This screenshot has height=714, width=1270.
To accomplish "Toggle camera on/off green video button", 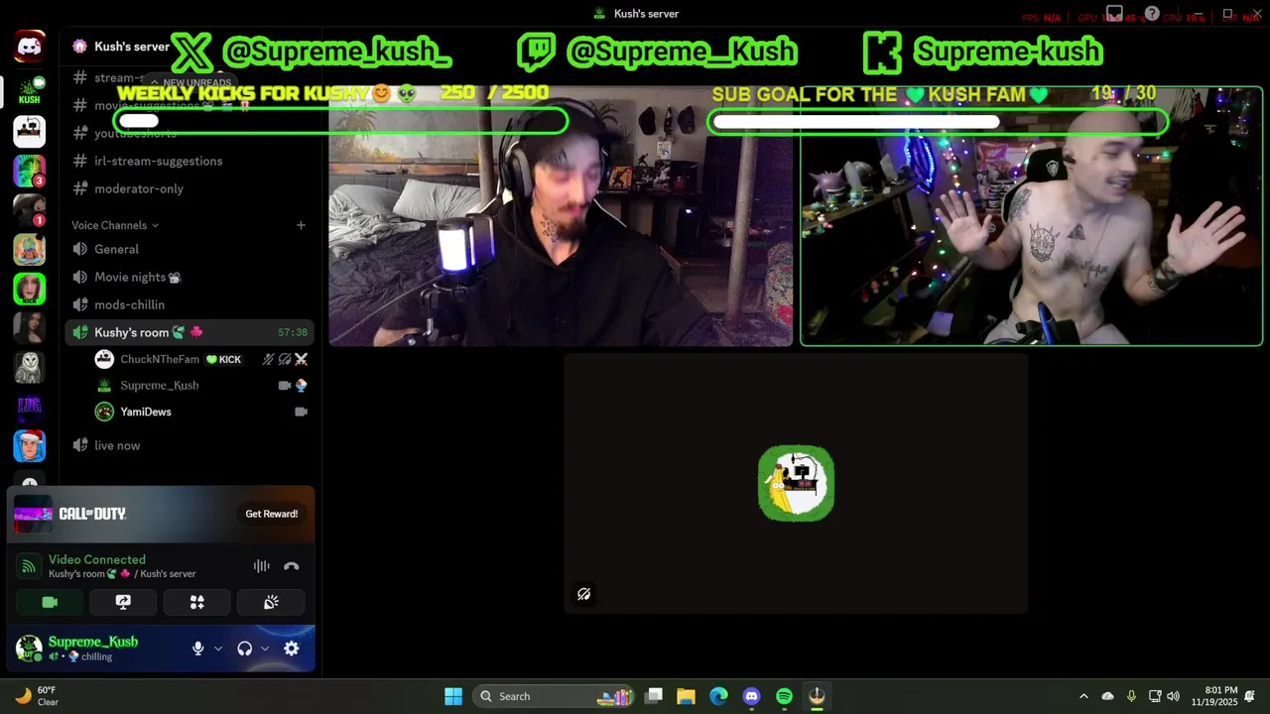I will click(x=50, y=602).
